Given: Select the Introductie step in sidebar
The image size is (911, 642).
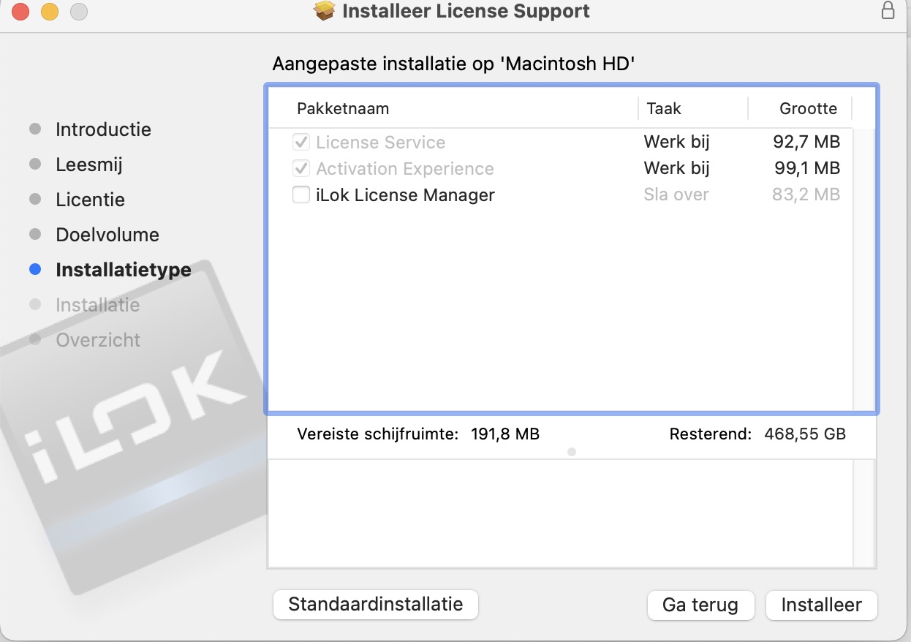Looking at the screenshot, I should pyautogui.click(x=103, y=129).
